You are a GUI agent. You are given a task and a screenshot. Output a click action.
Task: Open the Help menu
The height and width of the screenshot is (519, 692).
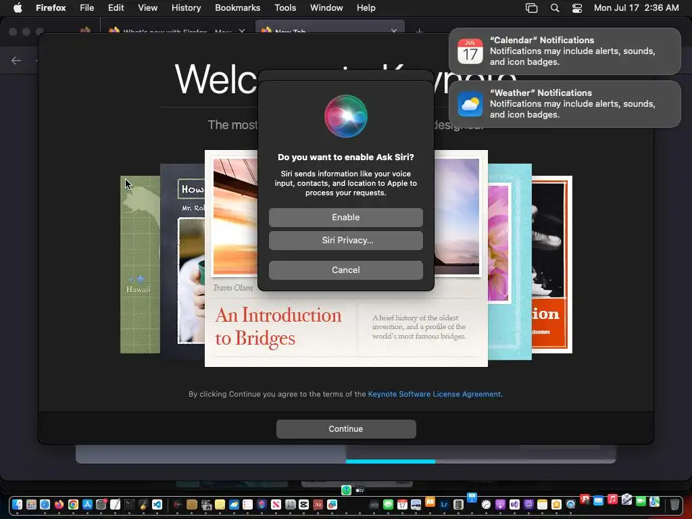click(366, 7)
